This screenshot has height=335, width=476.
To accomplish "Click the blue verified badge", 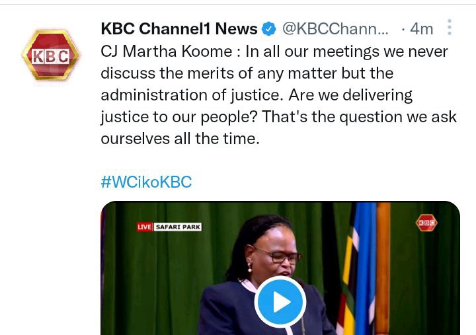I will tap(268, 29).
